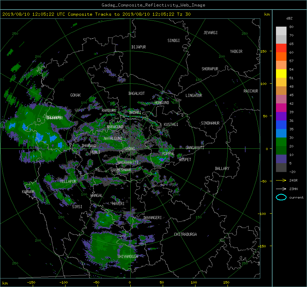Click the magenta 39 dBZ color swatch

(281, 108)
